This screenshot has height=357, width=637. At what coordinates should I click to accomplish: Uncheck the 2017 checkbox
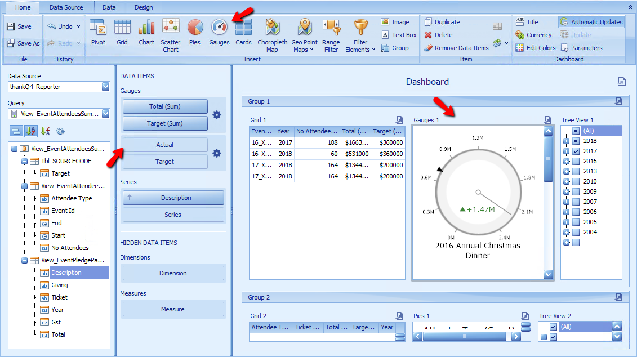click(x=576, y=151)
